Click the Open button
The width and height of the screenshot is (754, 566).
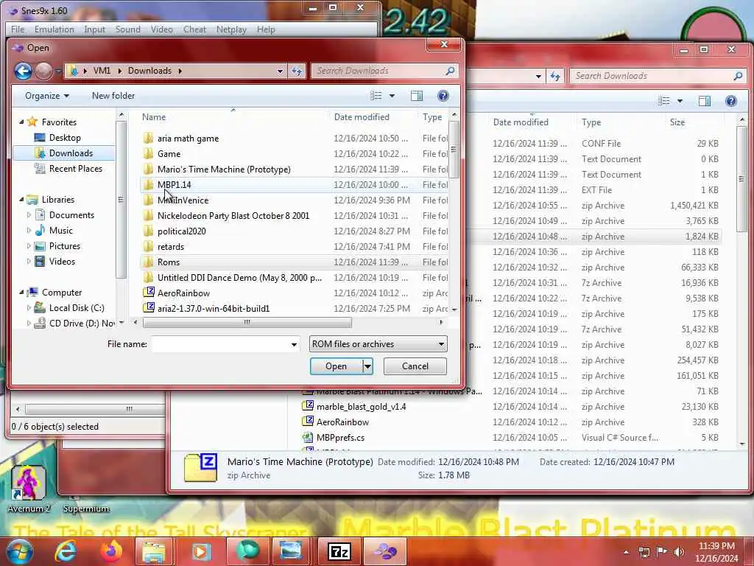(x=336, y=366)
